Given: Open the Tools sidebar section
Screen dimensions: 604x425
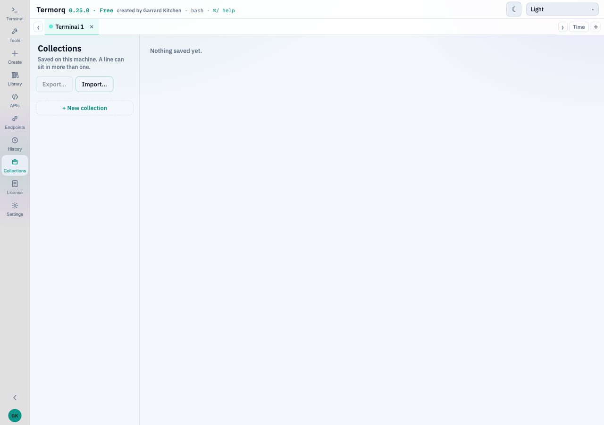Looking at the screenshot, I should click(x=15, y=35).
